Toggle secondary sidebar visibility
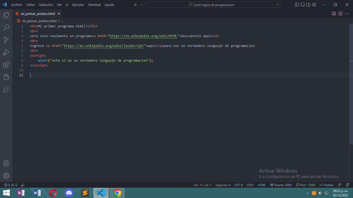353x198 pixels. point(308,5)
